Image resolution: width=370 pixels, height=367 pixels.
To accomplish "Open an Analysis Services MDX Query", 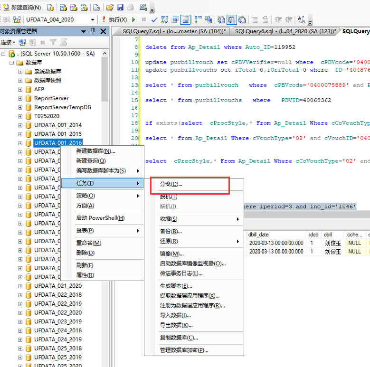I will tap(63, 8).
